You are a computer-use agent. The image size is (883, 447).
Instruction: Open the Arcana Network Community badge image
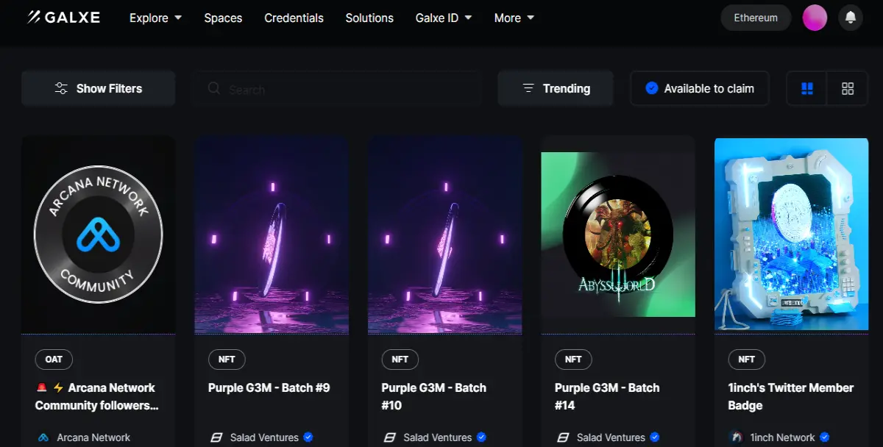coord(99,235)
